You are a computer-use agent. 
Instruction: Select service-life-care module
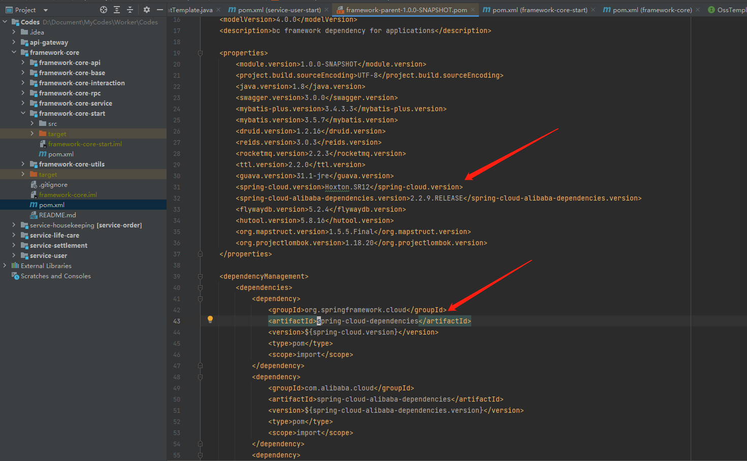click(54, 235)
